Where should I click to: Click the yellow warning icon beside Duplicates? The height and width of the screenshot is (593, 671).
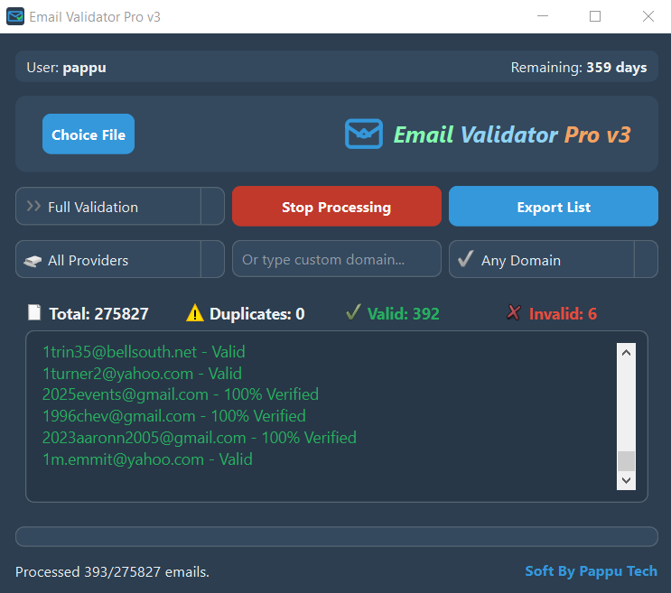tap(195, 313)
